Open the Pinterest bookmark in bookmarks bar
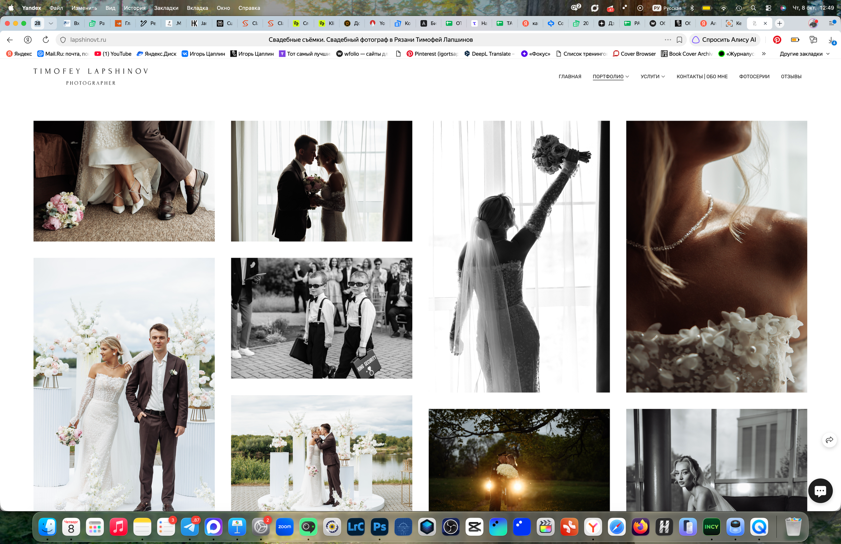841x544 pixels. (x=433, y=54)
